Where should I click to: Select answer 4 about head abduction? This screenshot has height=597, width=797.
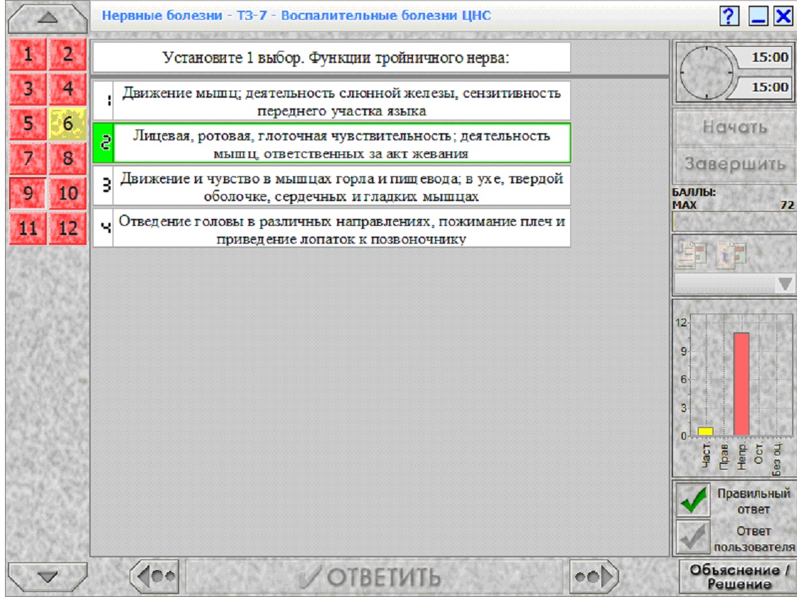(x=332, y=229)
